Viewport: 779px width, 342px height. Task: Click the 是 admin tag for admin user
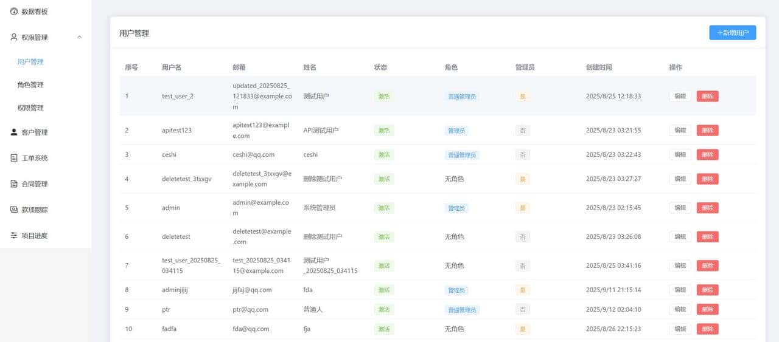click(522, 208)
